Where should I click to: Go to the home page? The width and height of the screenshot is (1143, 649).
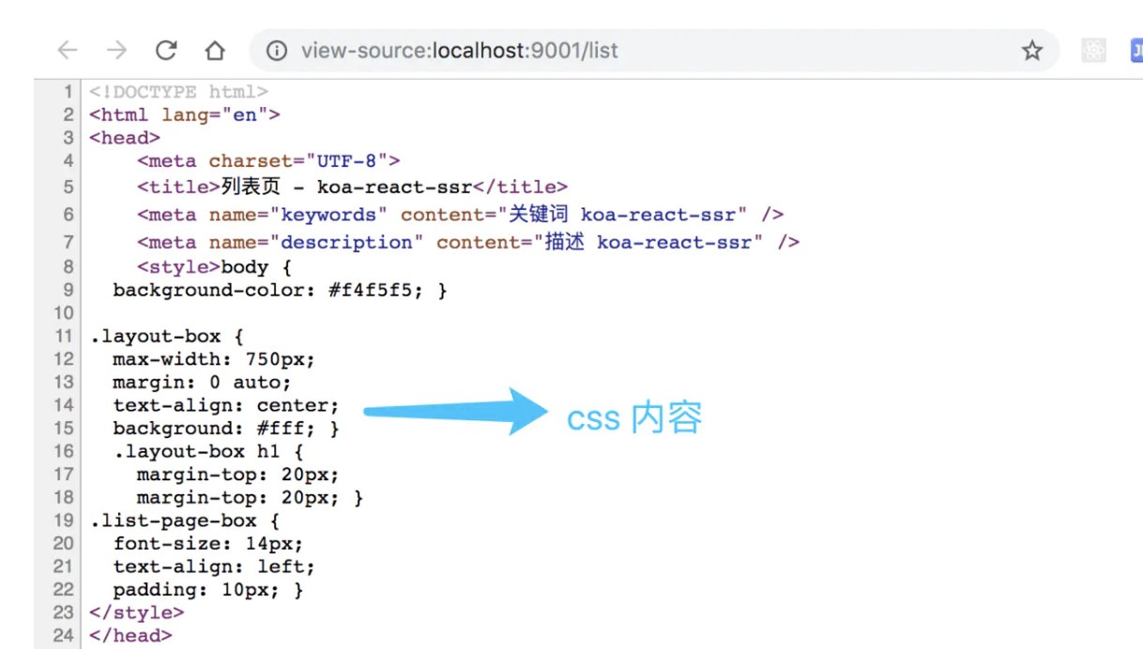point(215,51)
